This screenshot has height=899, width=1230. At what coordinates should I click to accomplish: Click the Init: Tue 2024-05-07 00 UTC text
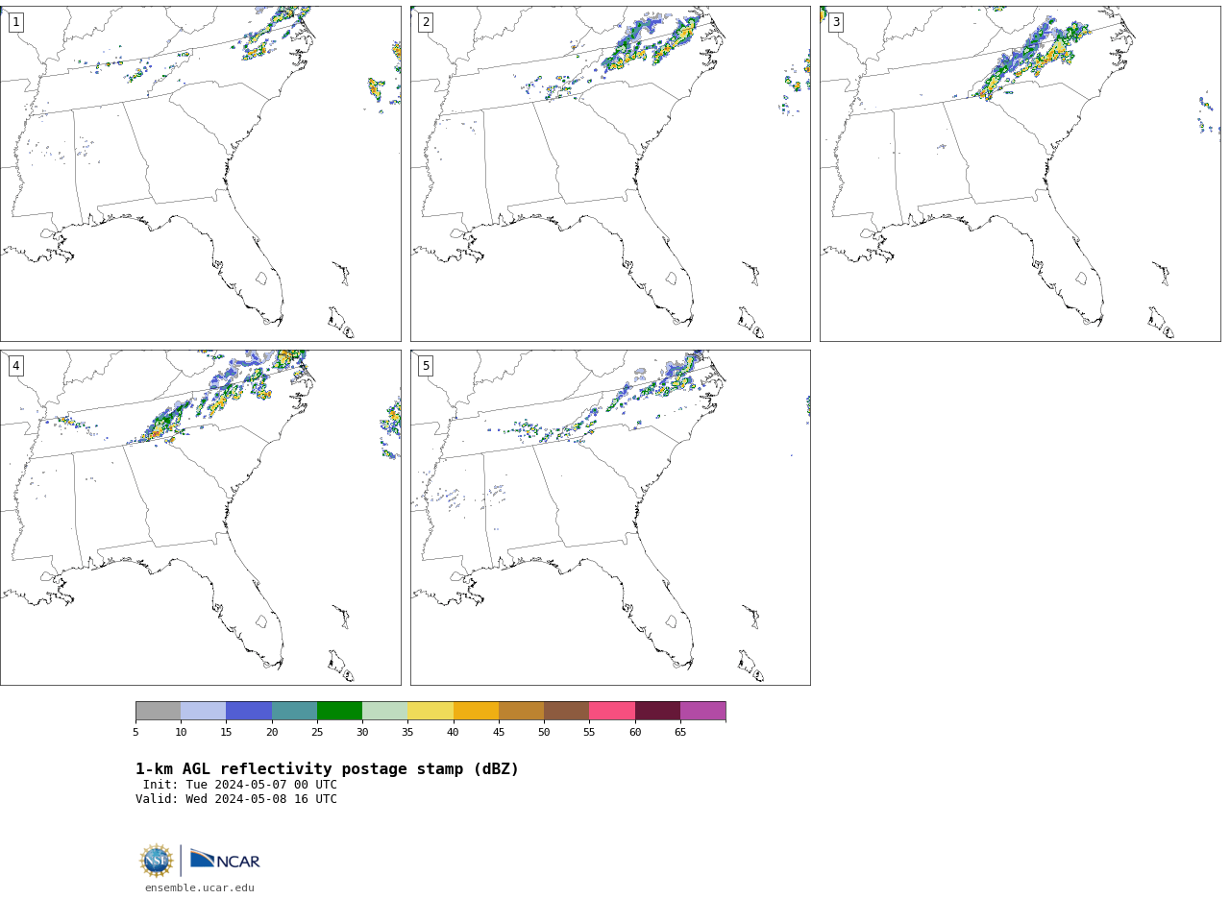240,785
